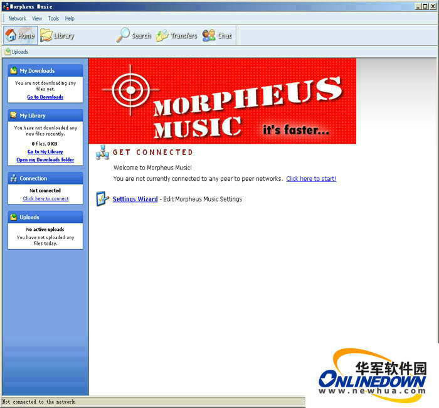The height and width of the screenshot is (408, 439).
Task: Close the Morpheus Music window
Action: 433,6
